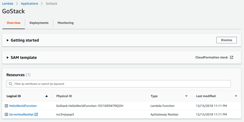244x122 pixels.
Task: Expand the Getting started section
Action: click(x=8, y=40)
